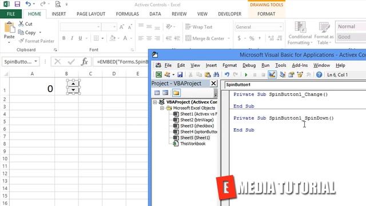Open the font name dropdown
366x206 pixels.
click(98, 27)
